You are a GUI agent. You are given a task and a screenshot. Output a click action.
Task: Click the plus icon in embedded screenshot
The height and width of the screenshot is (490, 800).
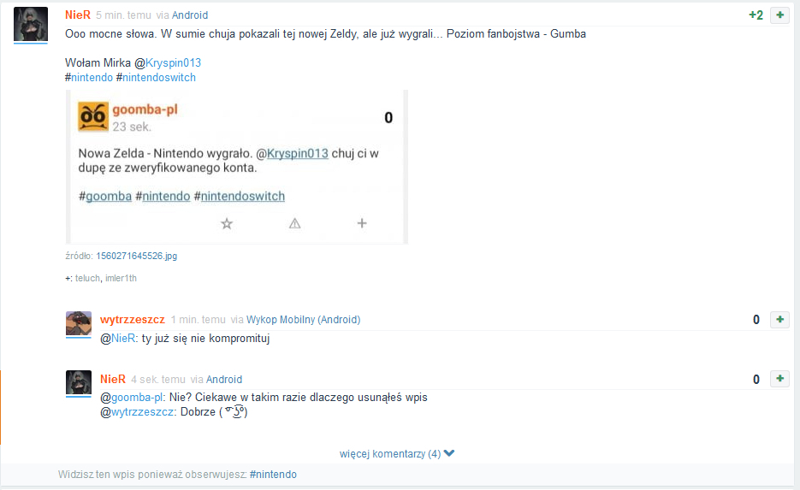click(x=362, y=223)
